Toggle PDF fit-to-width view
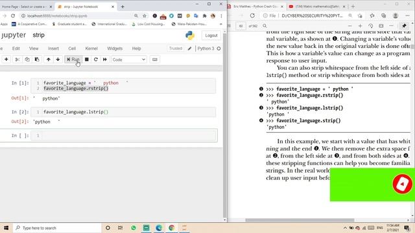This screenshot has height=233, width=415. pyautogui.click(x=381, y=26)
